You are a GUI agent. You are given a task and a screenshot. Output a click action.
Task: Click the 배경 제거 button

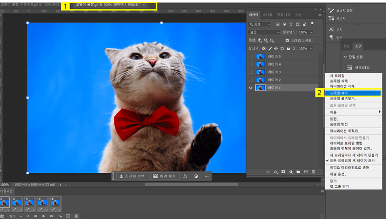click(x=164, y=176)
